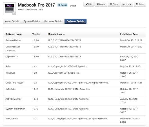Select the InkServer entry
The image size is (149, 127).
coord(10,73)
